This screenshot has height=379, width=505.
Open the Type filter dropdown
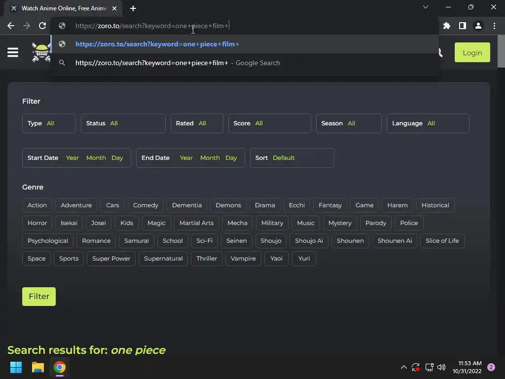pyautogui.click(x=49, y=123)
